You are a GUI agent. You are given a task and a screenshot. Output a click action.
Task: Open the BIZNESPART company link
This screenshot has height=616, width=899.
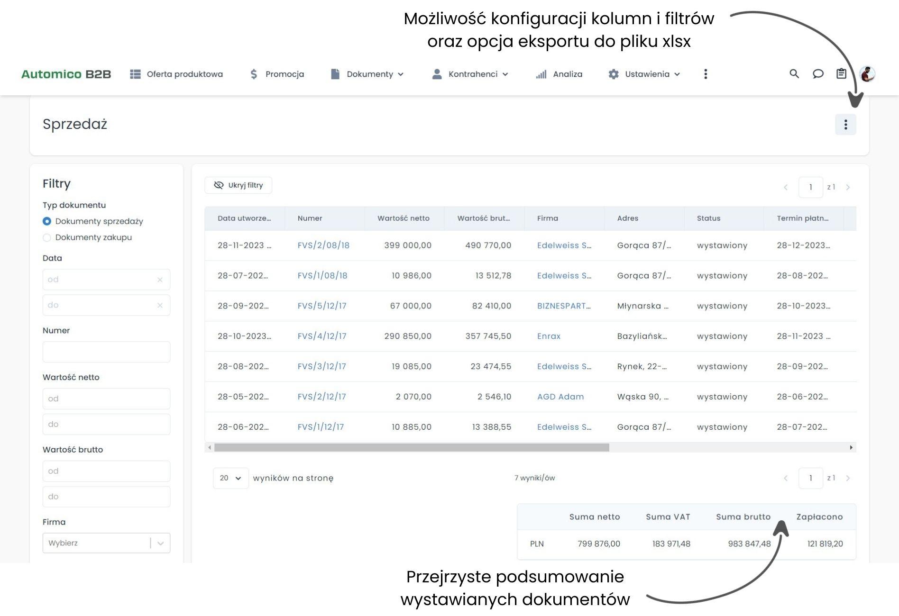(x=563, y=306)
